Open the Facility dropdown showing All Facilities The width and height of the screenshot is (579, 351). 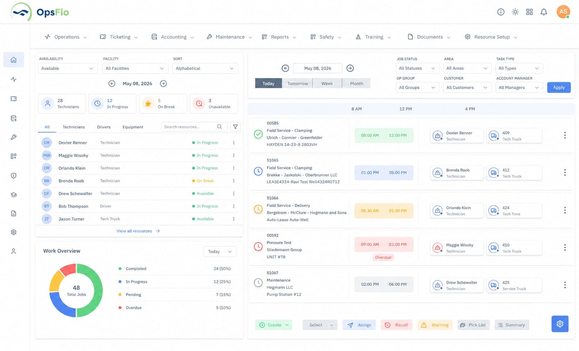click(x=135, y=68)
